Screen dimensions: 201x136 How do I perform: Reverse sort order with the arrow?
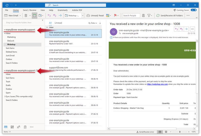point(100,23)
